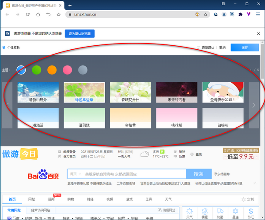Viewport: 265px width, 220px height.
Task: Toggle night mode moon icon
Action: (x=216, y=15)
